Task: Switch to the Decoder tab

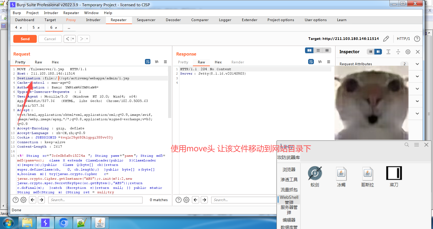Action: tap(173, 20)
